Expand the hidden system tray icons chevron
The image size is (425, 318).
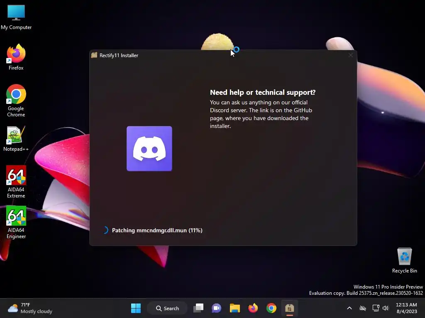tap(349, 308)
